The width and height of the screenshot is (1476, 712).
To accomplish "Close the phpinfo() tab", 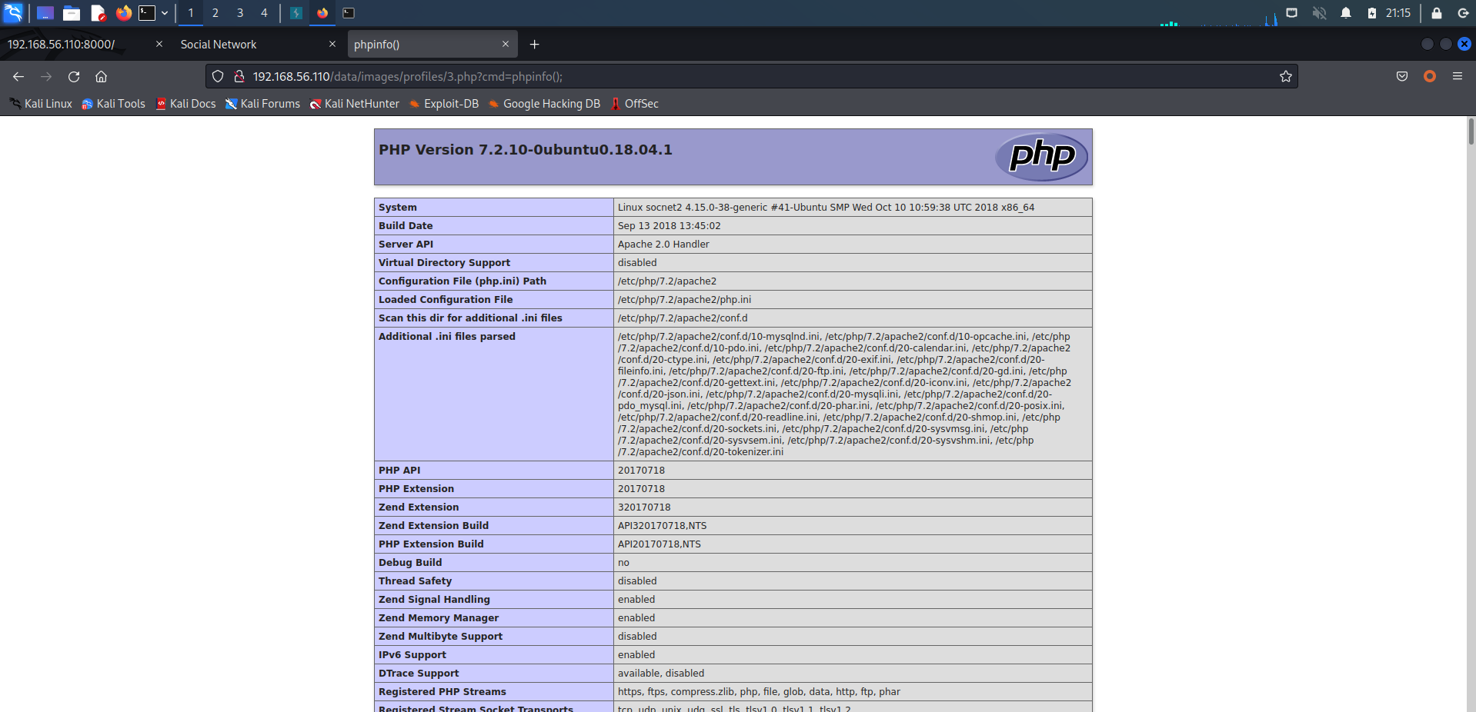I will tap(506, 45).
